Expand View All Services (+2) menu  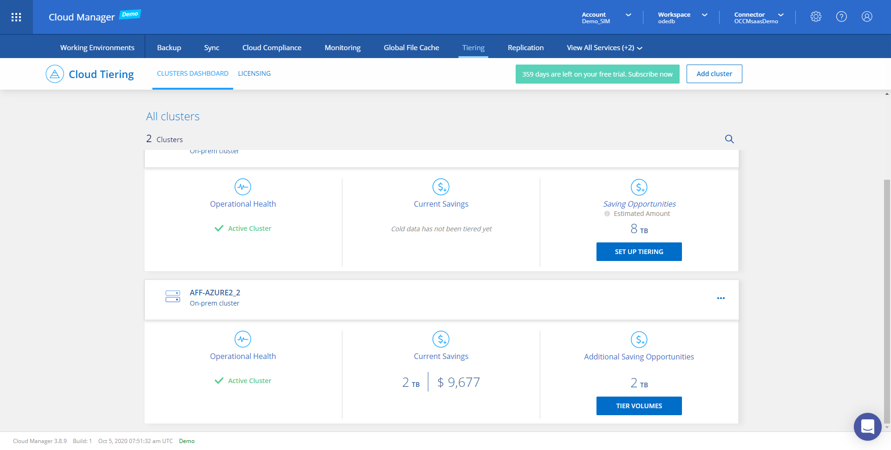[604, 48]
